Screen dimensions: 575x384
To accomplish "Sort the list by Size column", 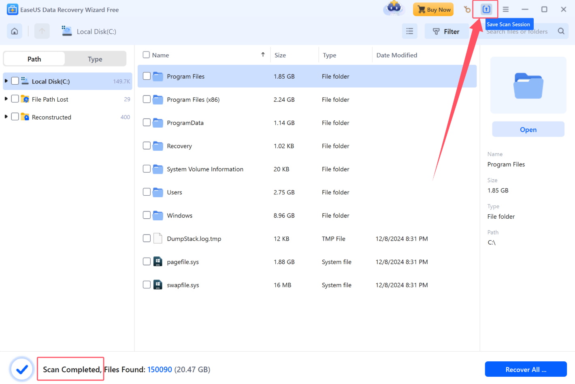I will 280,55.
